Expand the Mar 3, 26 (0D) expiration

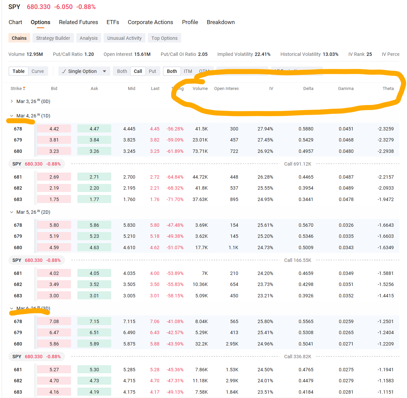pos(12,101)
